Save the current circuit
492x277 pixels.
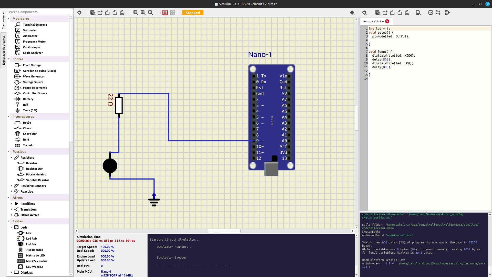coord(115,13)
